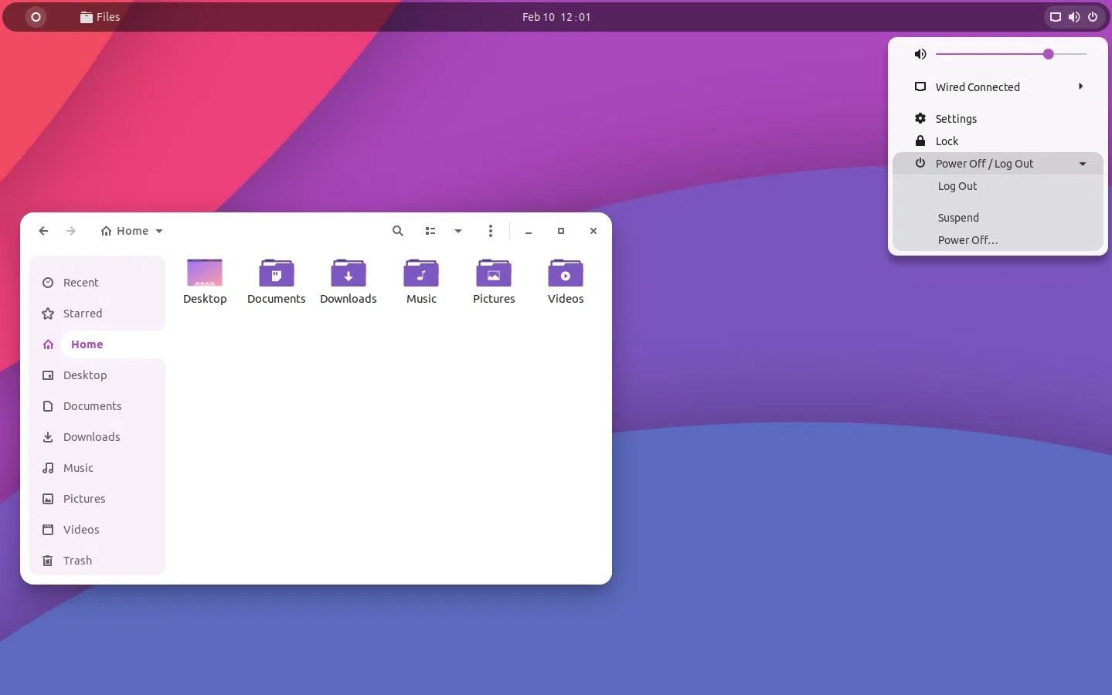Select the Downloads sidebar entry
The height and width of the screenshot is (695, 1112).
tap(90, 437)
